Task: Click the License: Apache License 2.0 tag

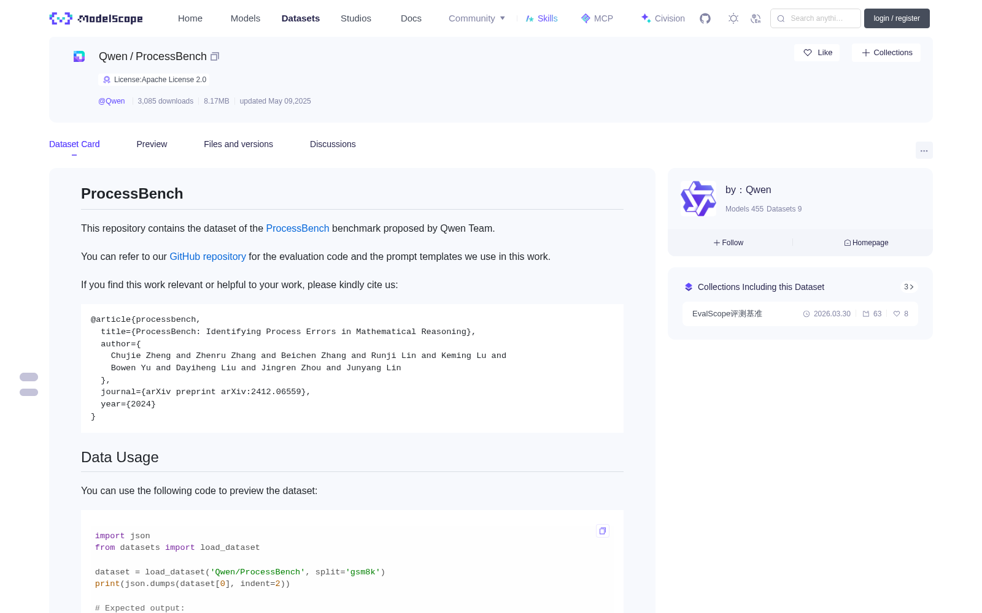Action: tap(154, 80)
